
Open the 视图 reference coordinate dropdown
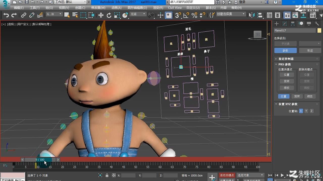pos(138,14)
